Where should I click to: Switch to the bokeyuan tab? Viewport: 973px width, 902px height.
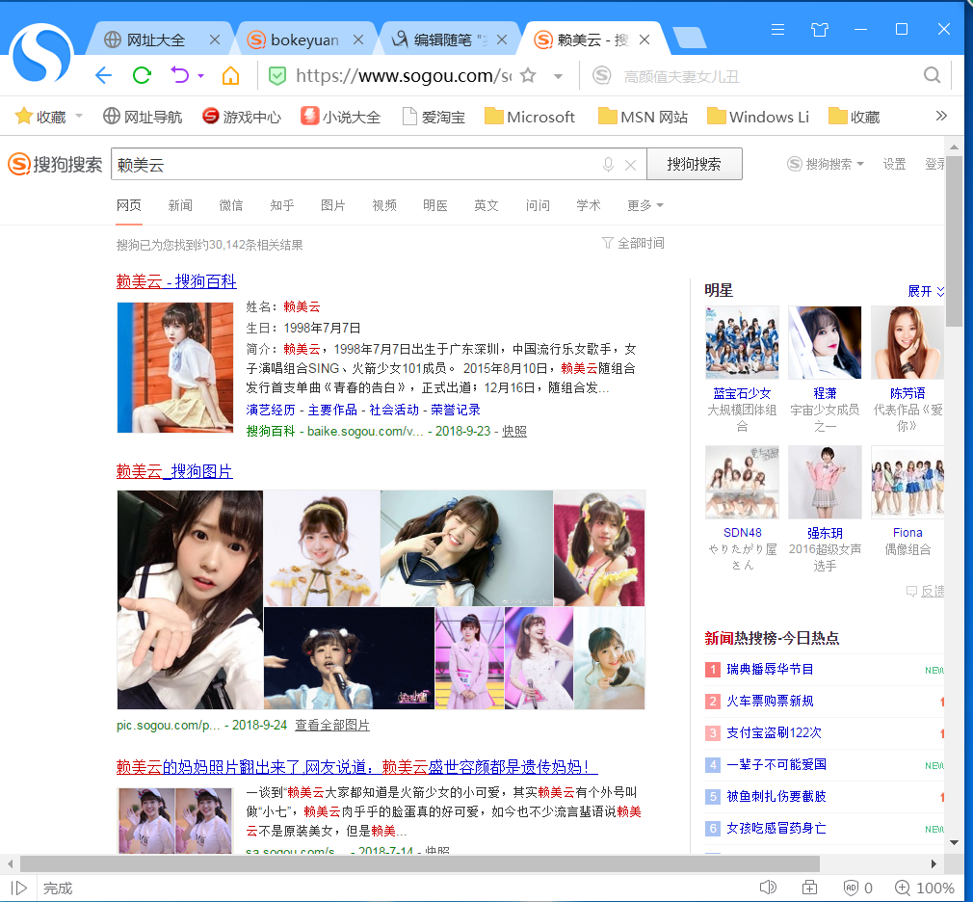(x=293, y=40)
